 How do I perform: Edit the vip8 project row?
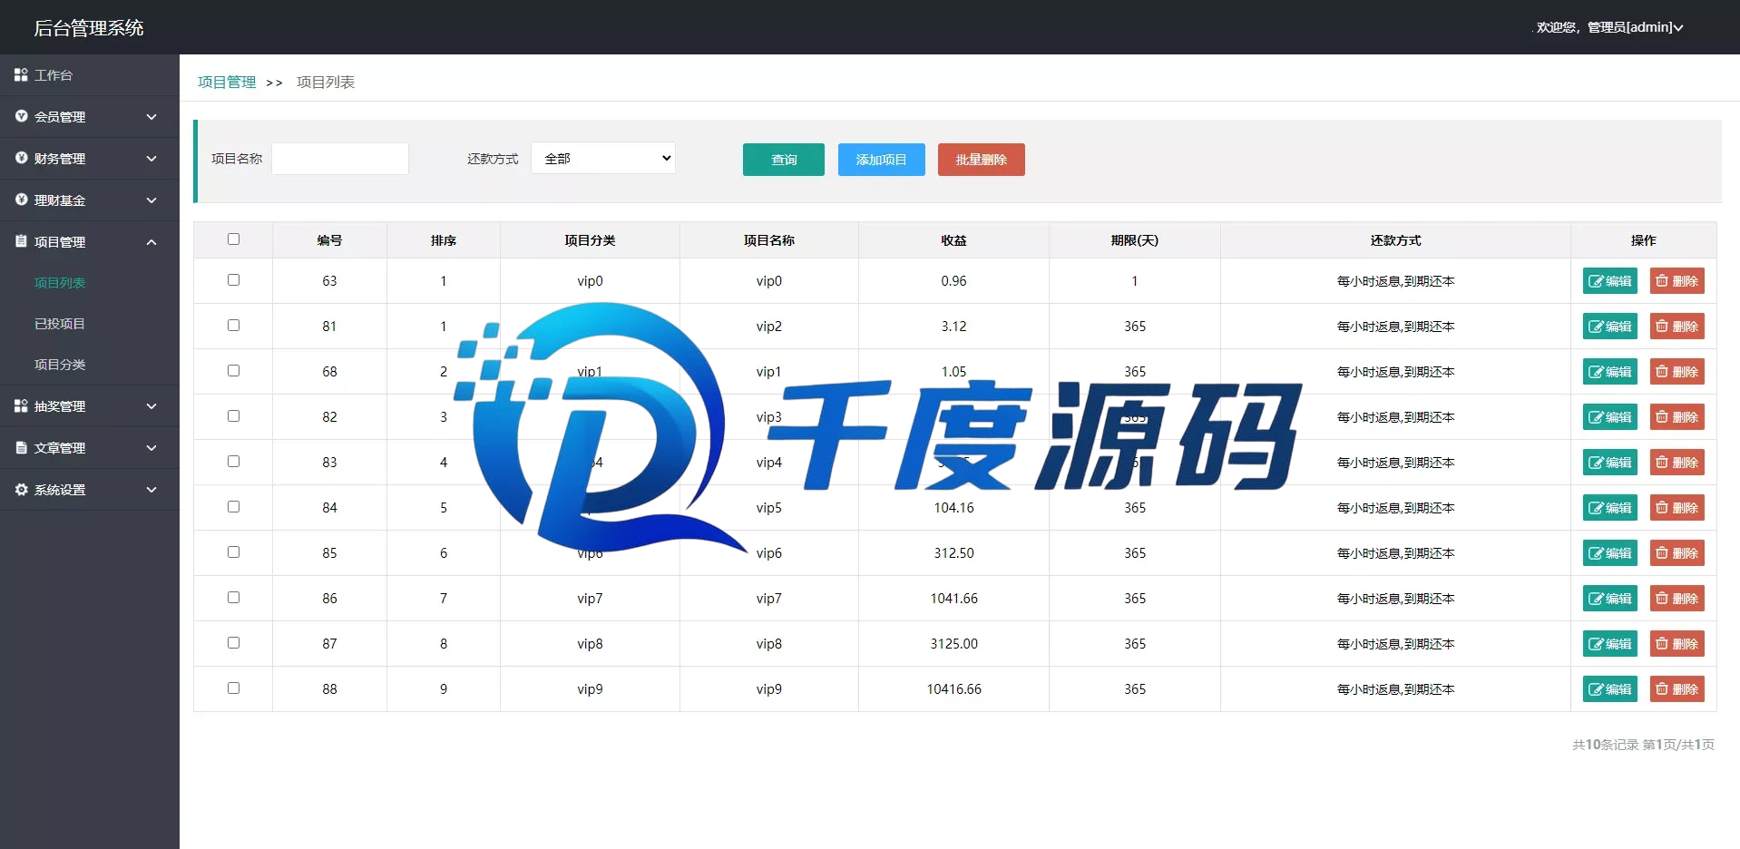(1610, 644)
